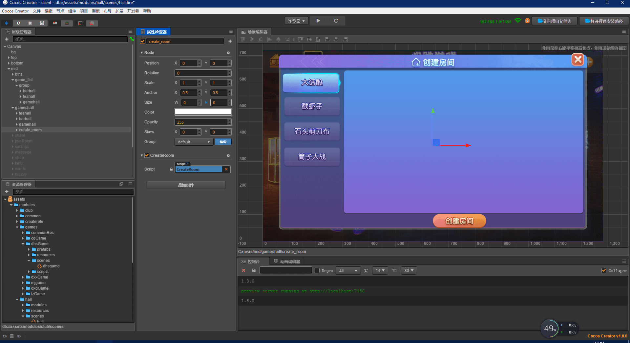Screen dimensions: 630x343
Task: Click the align top icon in scene toolbar
Action: [243, 39]
